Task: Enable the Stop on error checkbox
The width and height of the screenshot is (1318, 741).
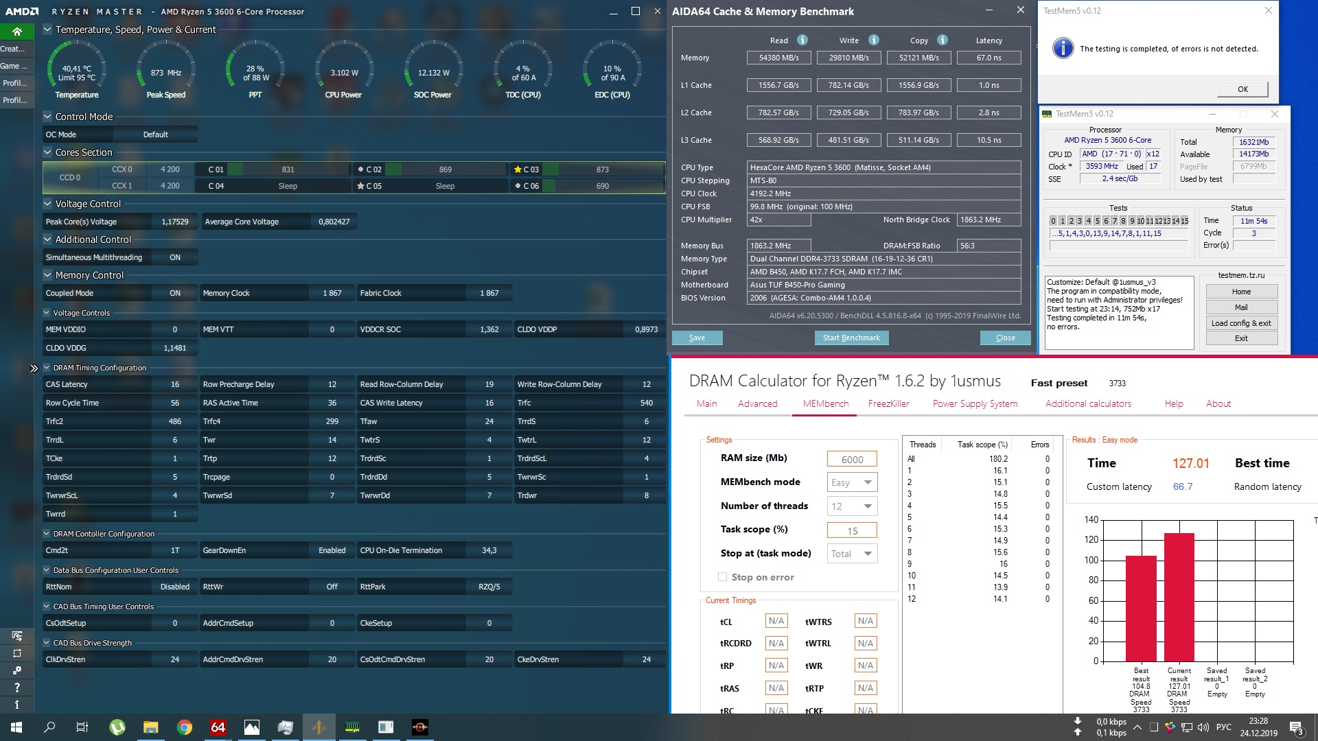Action: 722,577
